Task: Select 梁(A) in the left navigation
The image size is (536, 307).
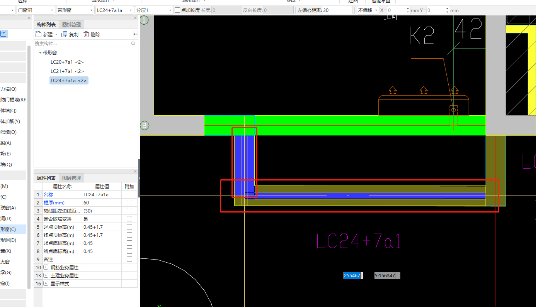Action: [x=6, y=143]
